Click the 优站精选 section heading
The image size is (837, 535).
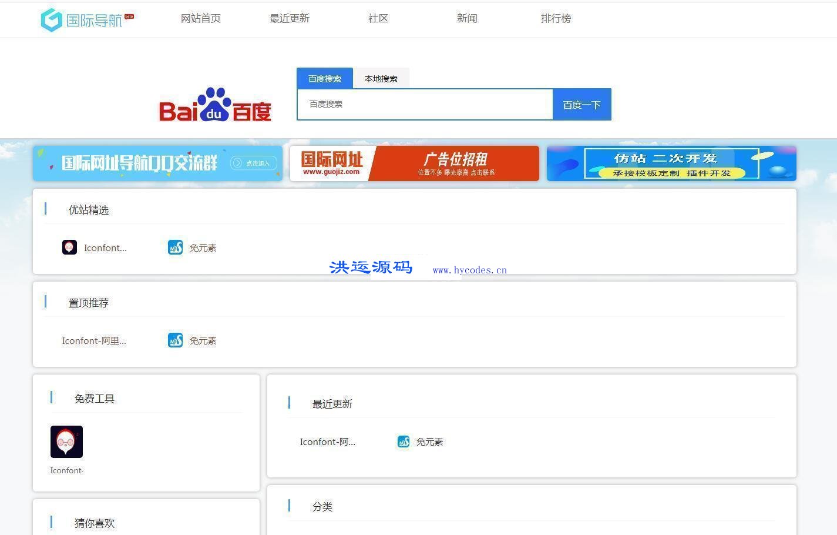pyautogui.click(x=89, y=210)
